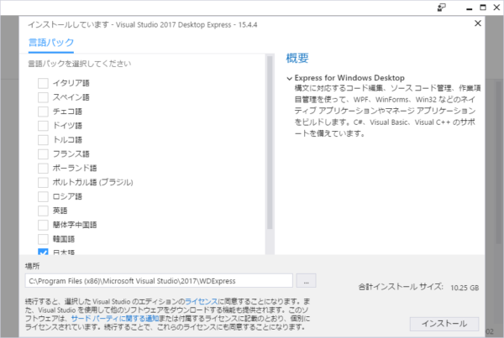Click the language list scrollbar
This screenshot has width=504, height=338.
[x=270, y=143]
